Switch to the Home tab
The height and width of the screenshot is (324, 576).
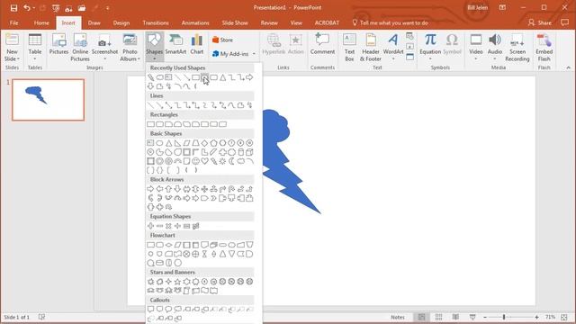tap(41, 22)
